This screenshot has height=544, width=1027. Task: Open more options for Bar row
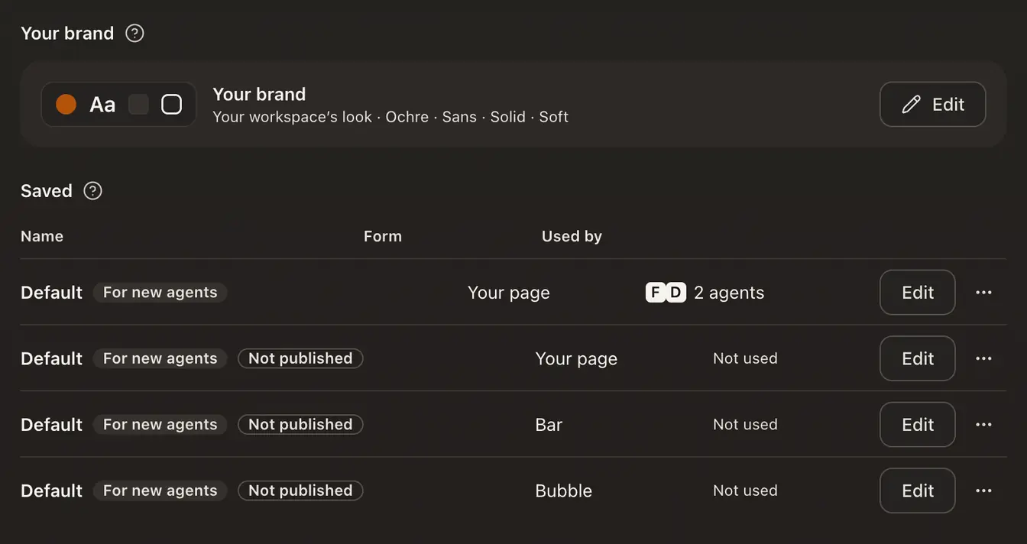[983, 424]
